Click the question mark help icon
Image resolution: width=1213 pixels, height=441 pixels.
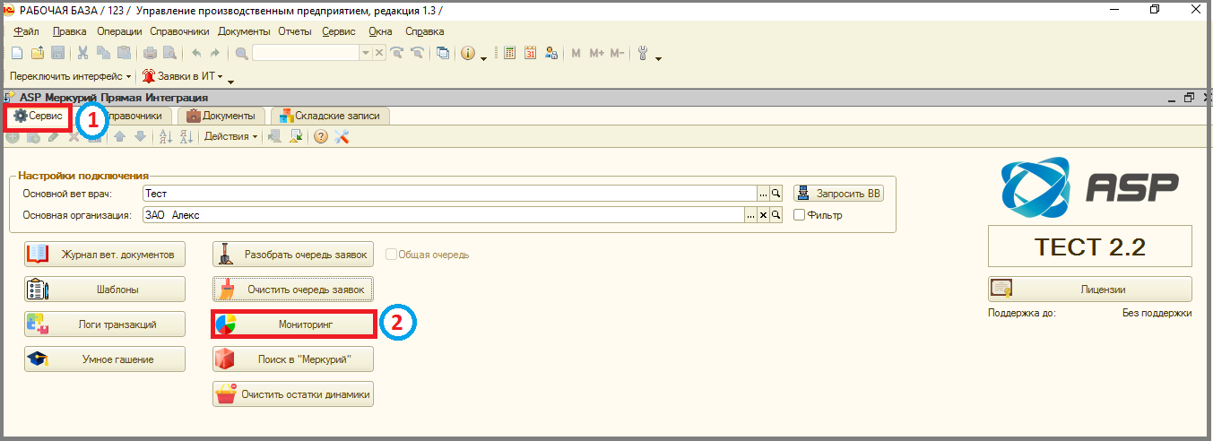point(321,136)
